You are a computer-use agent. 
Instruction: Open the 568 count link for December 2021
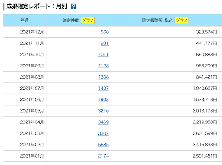point(105,32)
